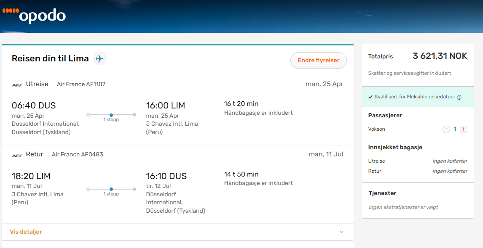Expand Vis detaljer link

point(26,232)
